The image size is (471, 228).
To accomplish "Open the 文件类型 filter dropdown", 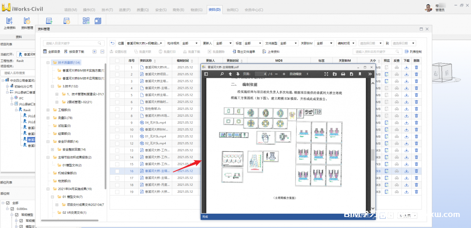I will tap(288, 43).
